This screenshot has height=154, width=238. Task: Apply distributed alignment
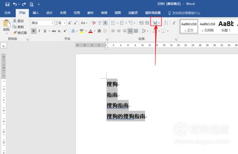pos(136,31)
